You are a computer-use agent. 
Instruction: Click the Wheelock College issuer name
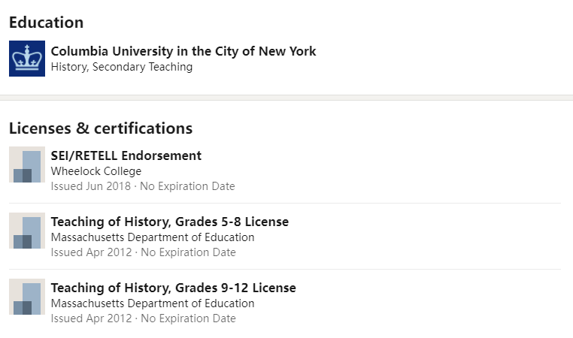96,171
